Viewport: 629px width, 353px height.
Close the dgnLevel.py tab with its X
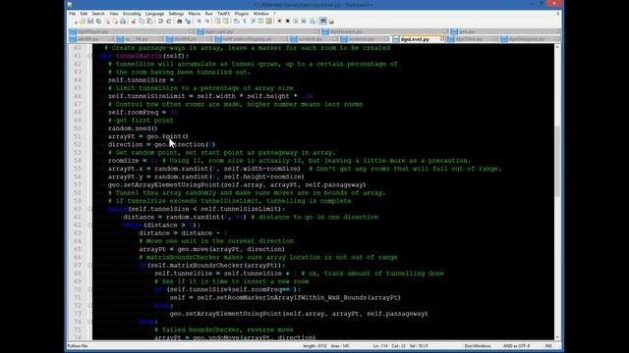pyautogui.click(x=442, y=39)
